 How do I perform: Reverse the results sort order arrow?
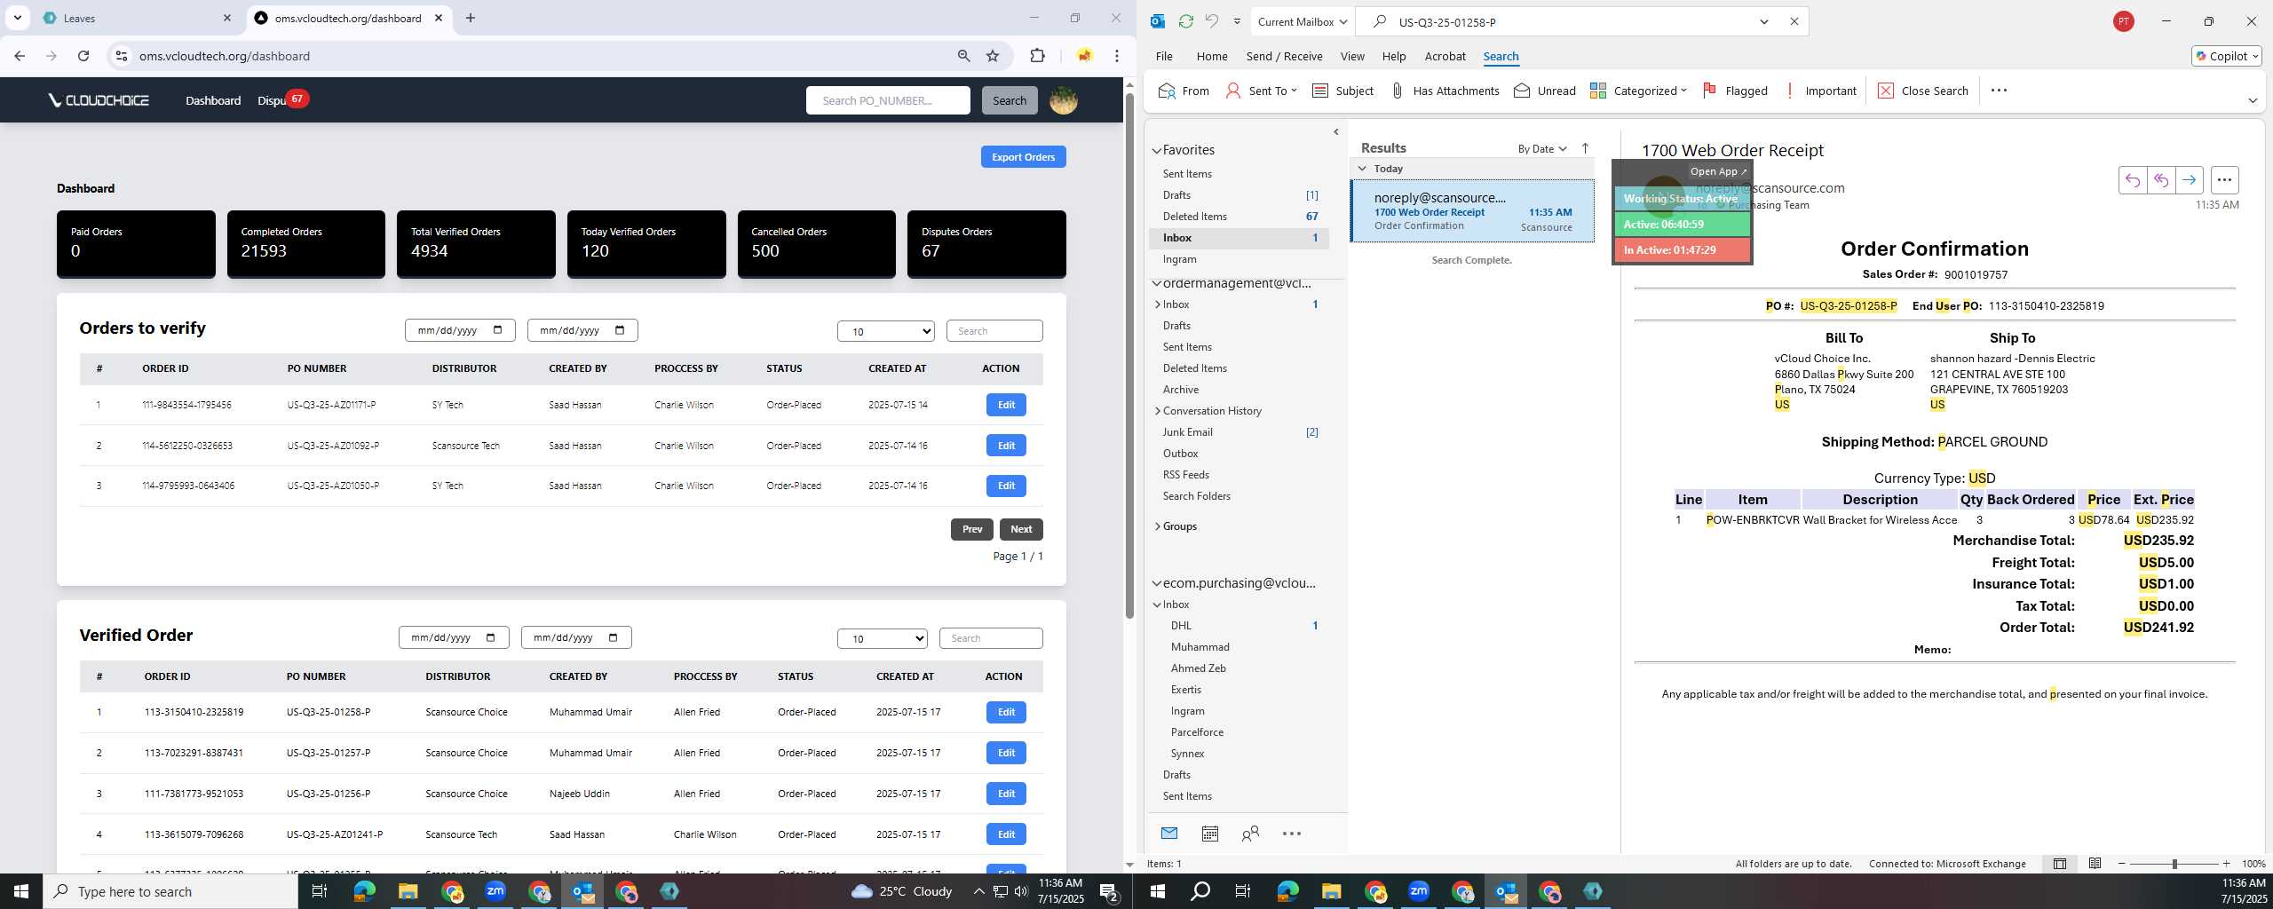pos(1585,148)
